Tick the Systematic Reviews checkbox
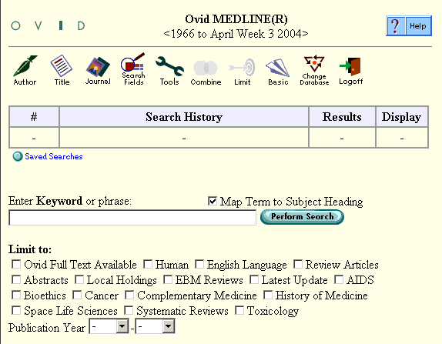442x344 pixels. (x=129, y=310)
